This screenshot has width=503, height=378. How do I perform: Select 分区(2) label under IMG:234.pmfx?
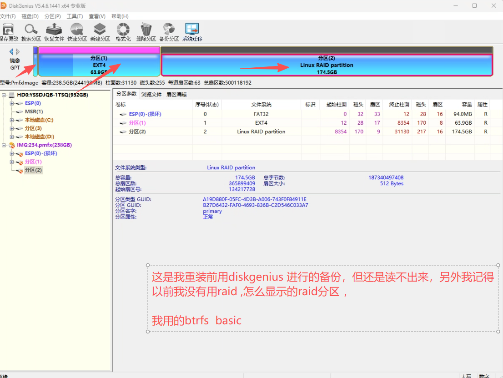(x=33, y=170)
